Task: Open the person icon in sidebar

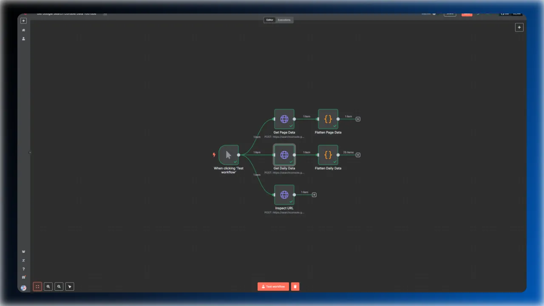Action: click(23, 39)
